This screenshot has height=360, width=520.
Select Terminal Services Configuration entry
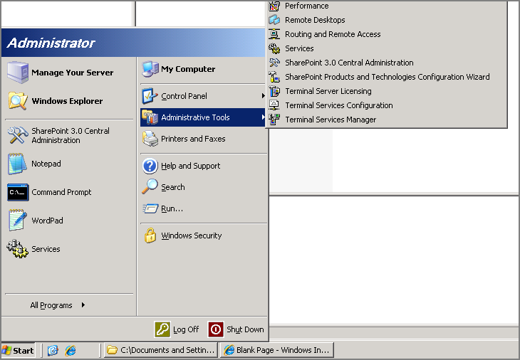point(387,105)
